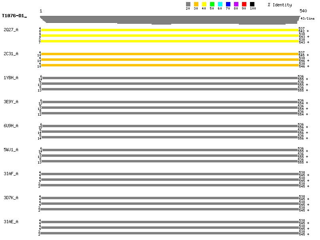
Task: Pick the cyan 60% identity swatch
Action: pyautogui.click(x=220, y=4)
